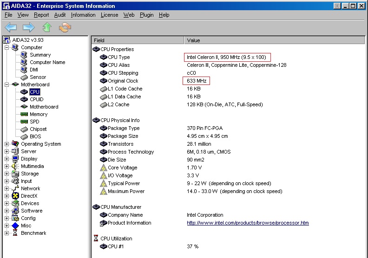This screenshot has width=368, height=258.
Task: Select Motherboard sub-item under Motherboard
Action: 44,107
